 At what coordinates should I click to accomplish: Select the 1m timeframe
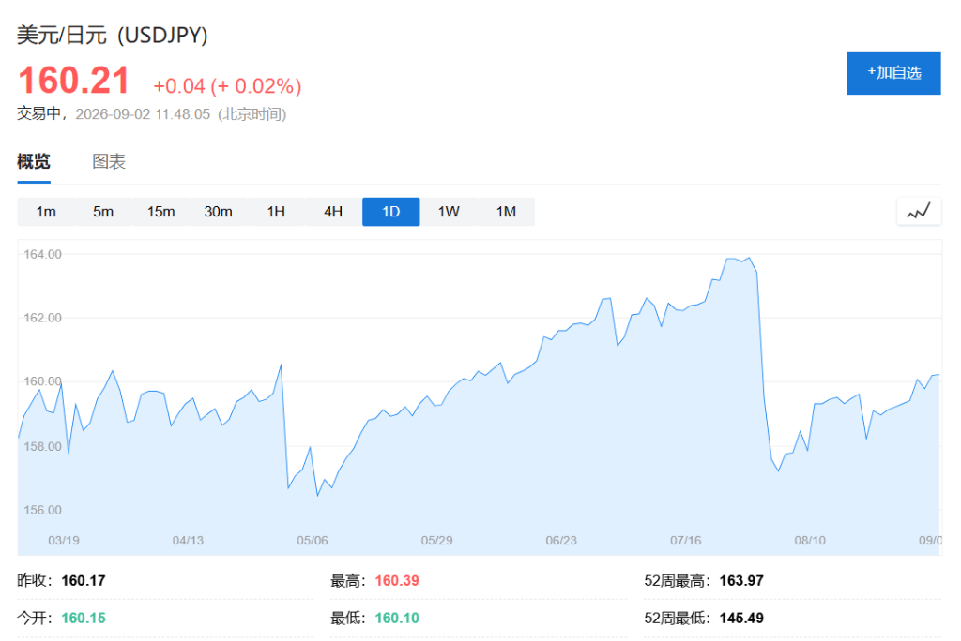[x=46, y=212]
